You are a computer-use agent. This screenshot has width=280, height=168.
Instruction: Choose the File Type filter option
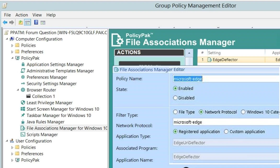(175, 112)
